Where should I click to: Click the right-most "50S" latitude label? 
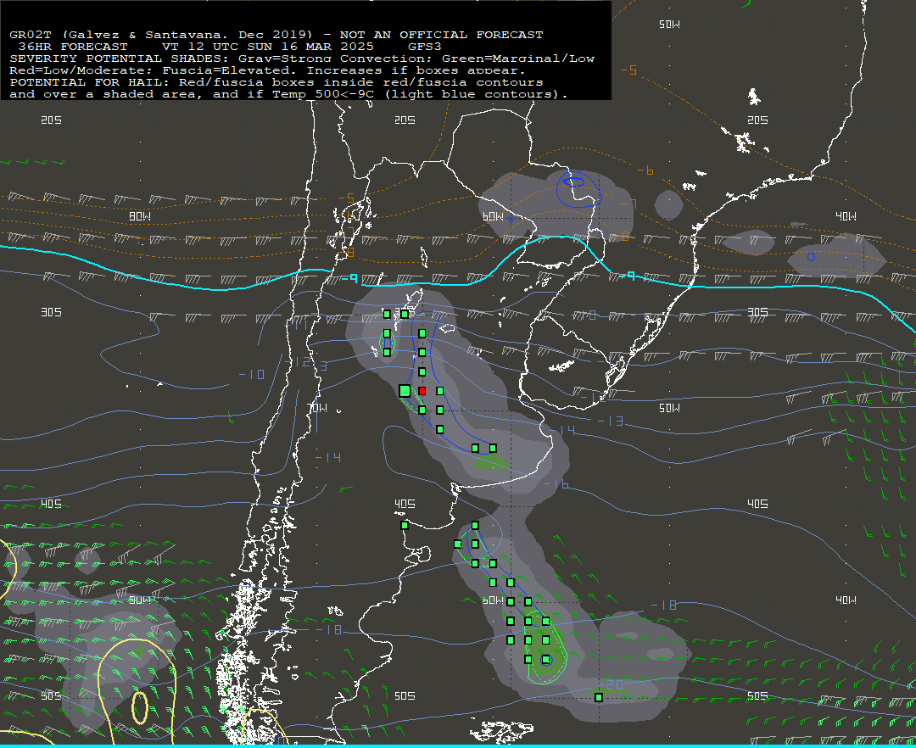[x=757, y=696]
